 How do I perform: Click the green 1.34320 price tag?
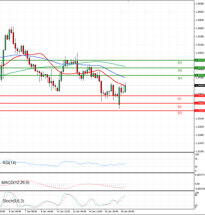point(199,75)
